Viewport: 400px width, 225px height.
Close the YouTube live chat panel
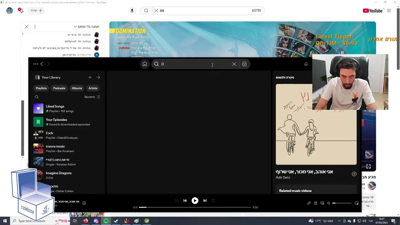pyautogui.click(x=27, y=27)
